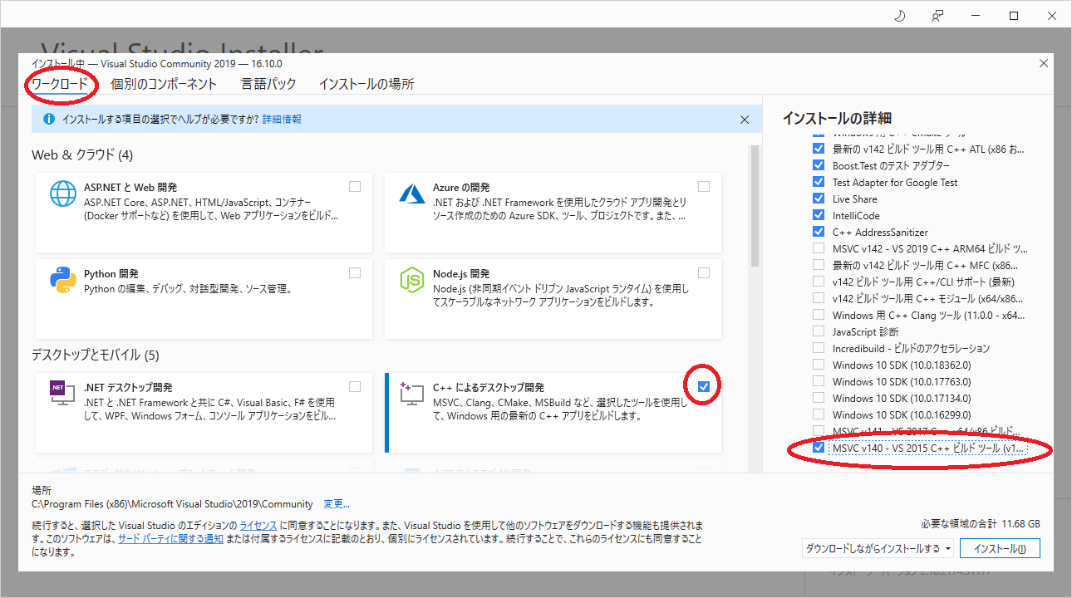Switch to the 個別のコンポーネント tab
This screenshot has width=1072, height=598.
165,84
